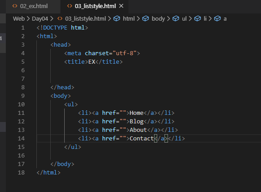The image size is (261, 192).
Task: Select the a breadcrumb symbol
Action: tap(225, 19)
